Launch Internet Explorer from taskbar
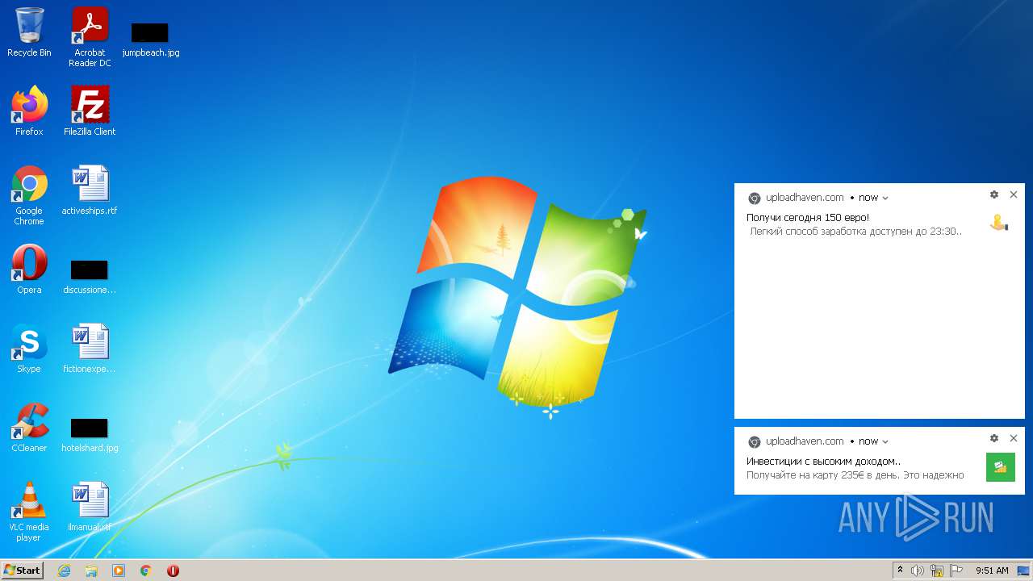This screenshot has width=1033, height=581. pos(64,571)
